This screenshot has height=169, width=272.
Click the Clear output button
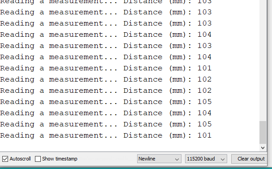point(249,159)
